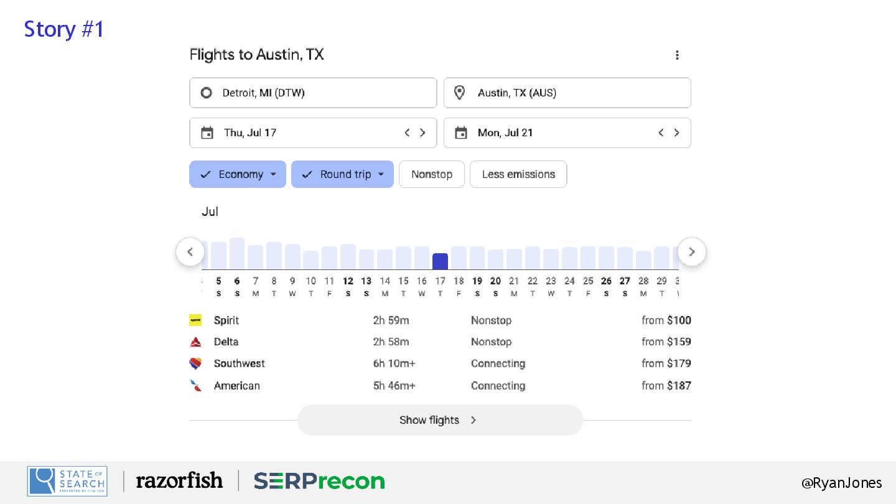Click the origin circle icon

(206, 93)
